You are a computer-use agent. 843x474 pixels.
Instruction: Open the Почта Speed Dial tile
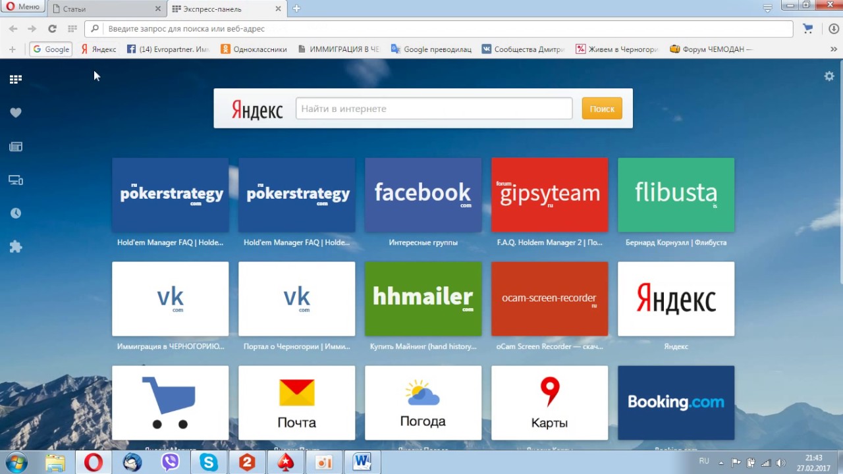297,403
